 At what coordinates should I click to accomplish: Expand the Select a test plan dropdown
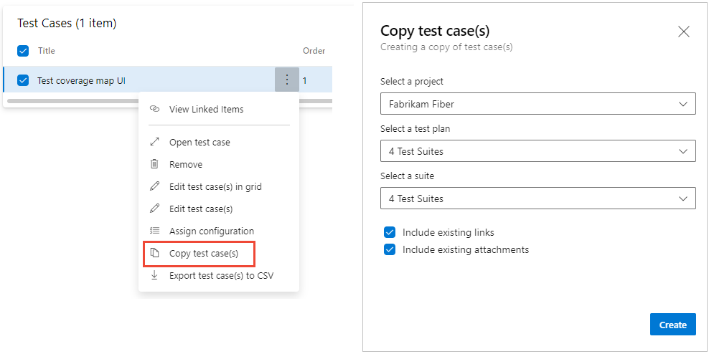(x=537, y=151)
